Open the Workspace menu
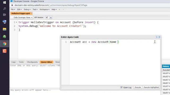The image size is (170, 95). [x=44, y=9]
